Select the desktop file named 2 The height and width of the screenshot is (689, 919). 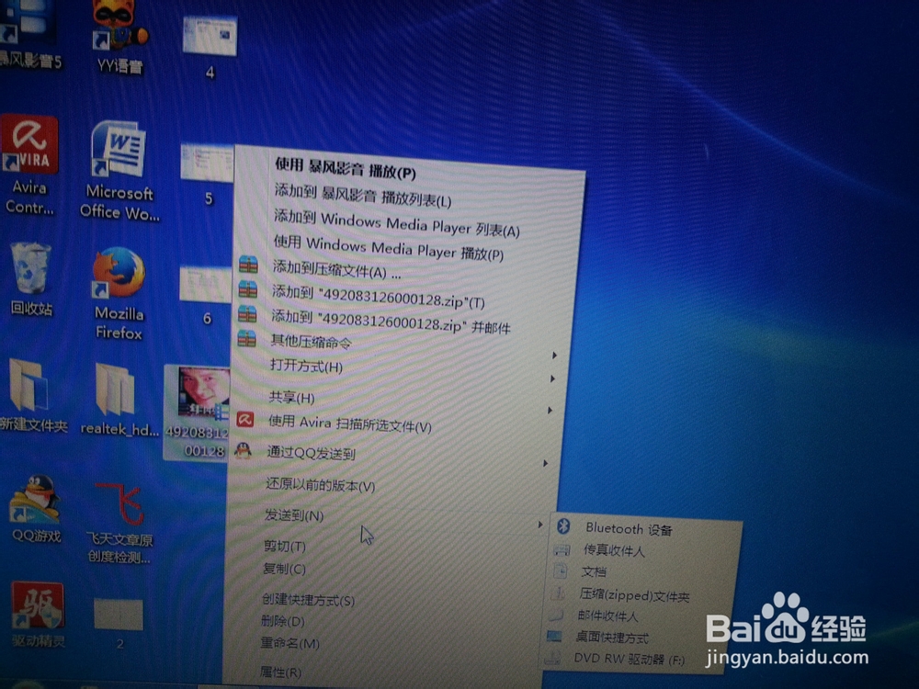[119, 624]
